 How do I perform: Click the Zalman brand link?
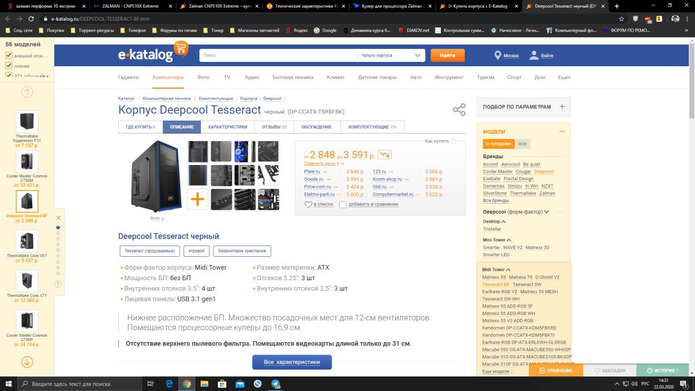coord(547,193)
